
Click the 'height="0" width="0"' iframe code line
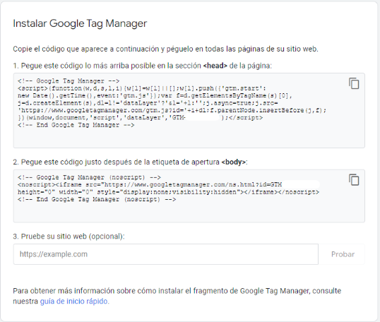click(x=168, y=192)
